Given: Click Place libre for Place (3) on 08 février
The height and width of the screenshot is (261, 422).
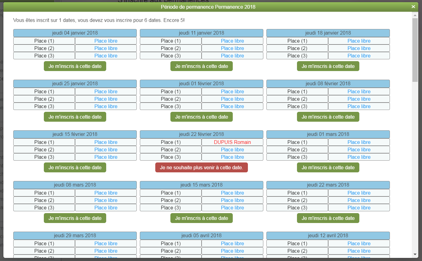Looking at the screenshot, I should pos(359,106).
